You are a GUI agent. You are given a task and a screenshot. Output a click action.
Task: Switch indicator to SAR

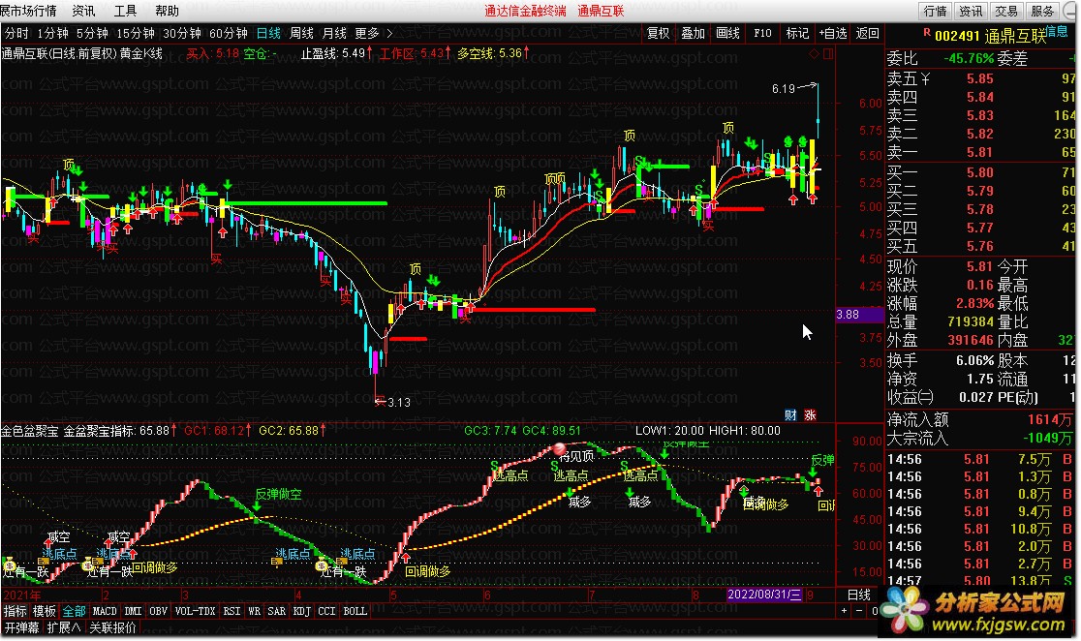(x=276, y=611)
